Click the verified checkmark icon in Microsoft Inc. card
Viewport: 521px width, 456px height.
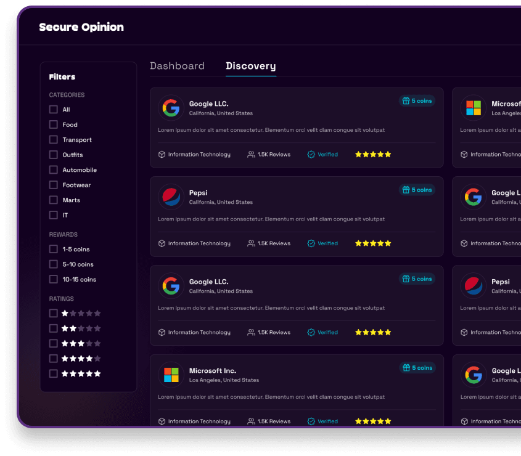[x=311, y=421]
